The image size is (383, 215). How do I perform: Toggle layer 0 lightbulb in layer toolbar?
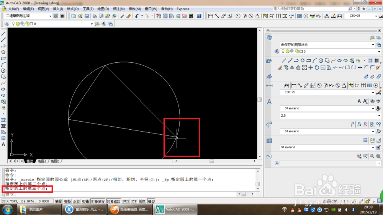[x=13, y=24]
